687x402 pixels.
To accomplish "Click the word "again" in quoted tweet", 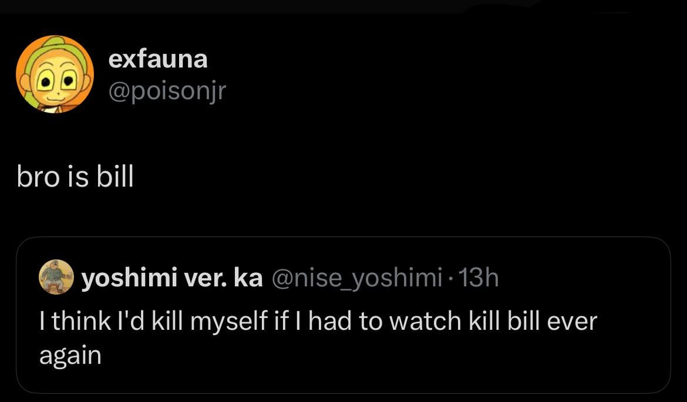I will [70, 356].
